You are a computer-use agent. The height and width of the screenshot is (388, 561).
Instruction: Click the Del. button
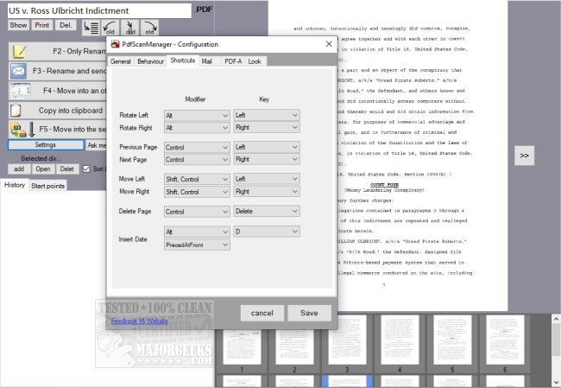66,25
